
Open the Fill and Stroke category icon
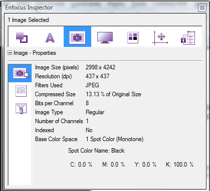coord(22,37)
